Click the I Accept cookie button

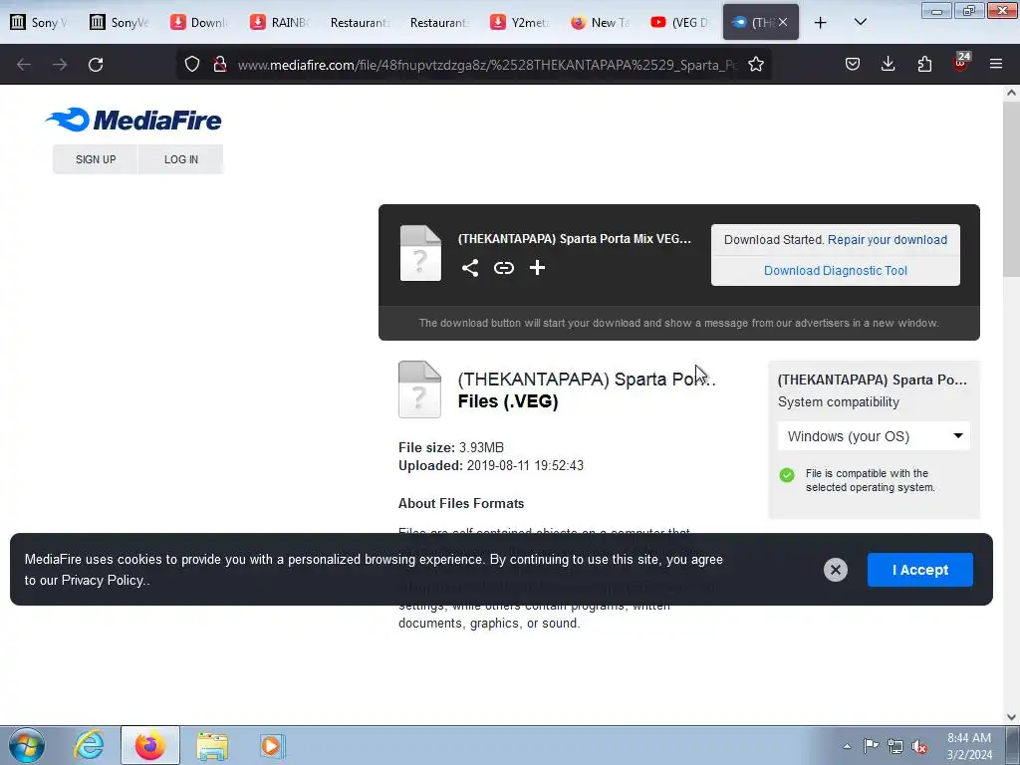coord(919,570)
